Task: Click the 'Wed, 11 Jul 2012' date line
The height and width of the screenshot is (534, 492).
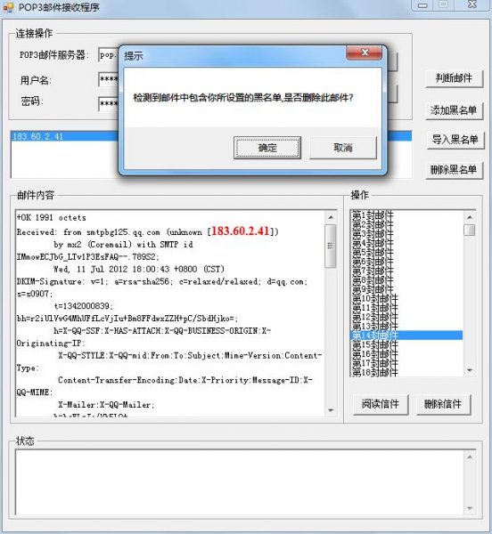Action: pyautogui.click(x=139, y=269)
